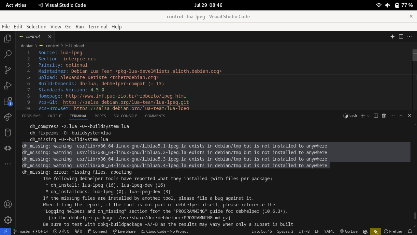Open the Go menu

click(x=68, y=27)
